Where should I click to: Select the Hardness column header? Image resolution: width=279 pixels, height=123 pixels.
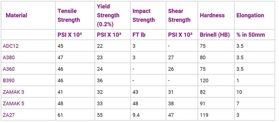pos(212,15)
